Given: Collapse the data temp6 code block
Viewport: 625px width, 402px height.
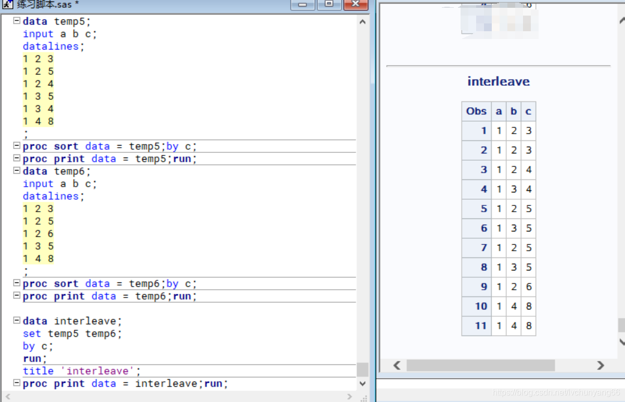Looking at the screenshot, I should 17,171.
